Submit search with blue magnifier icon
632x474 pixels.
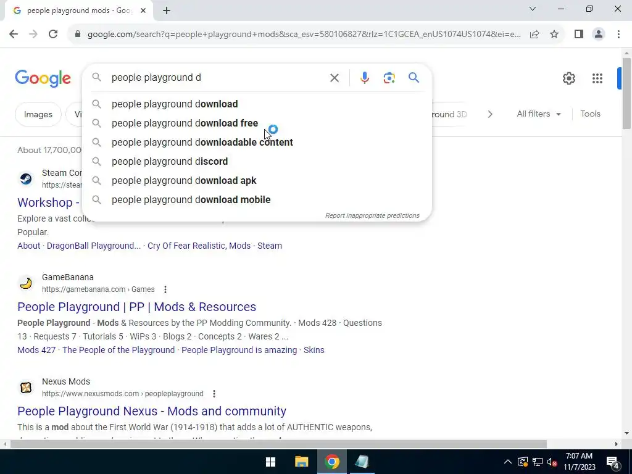tap(414, 77)
